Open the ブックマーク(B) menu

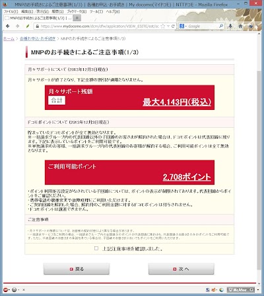coord(77,11)
